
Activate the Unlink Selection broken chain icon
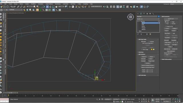(x=21, y=7)
